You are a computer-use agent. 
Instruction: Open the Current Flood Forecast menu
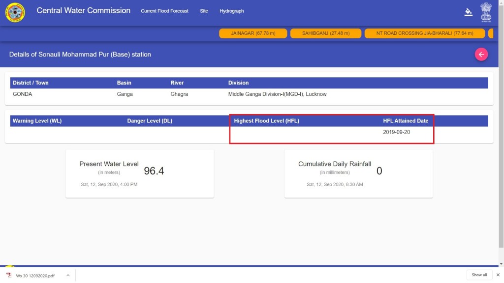pyautogui.click(x=164, y=11)
